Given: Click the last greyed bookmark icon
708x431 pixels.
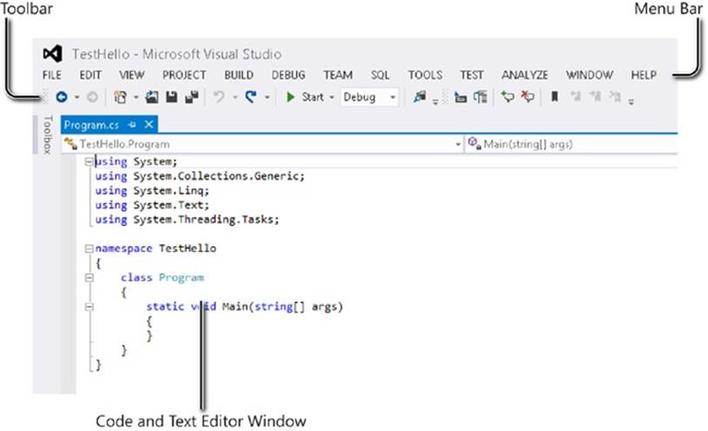Looking at the screenshot, I should tap(615, 96).
